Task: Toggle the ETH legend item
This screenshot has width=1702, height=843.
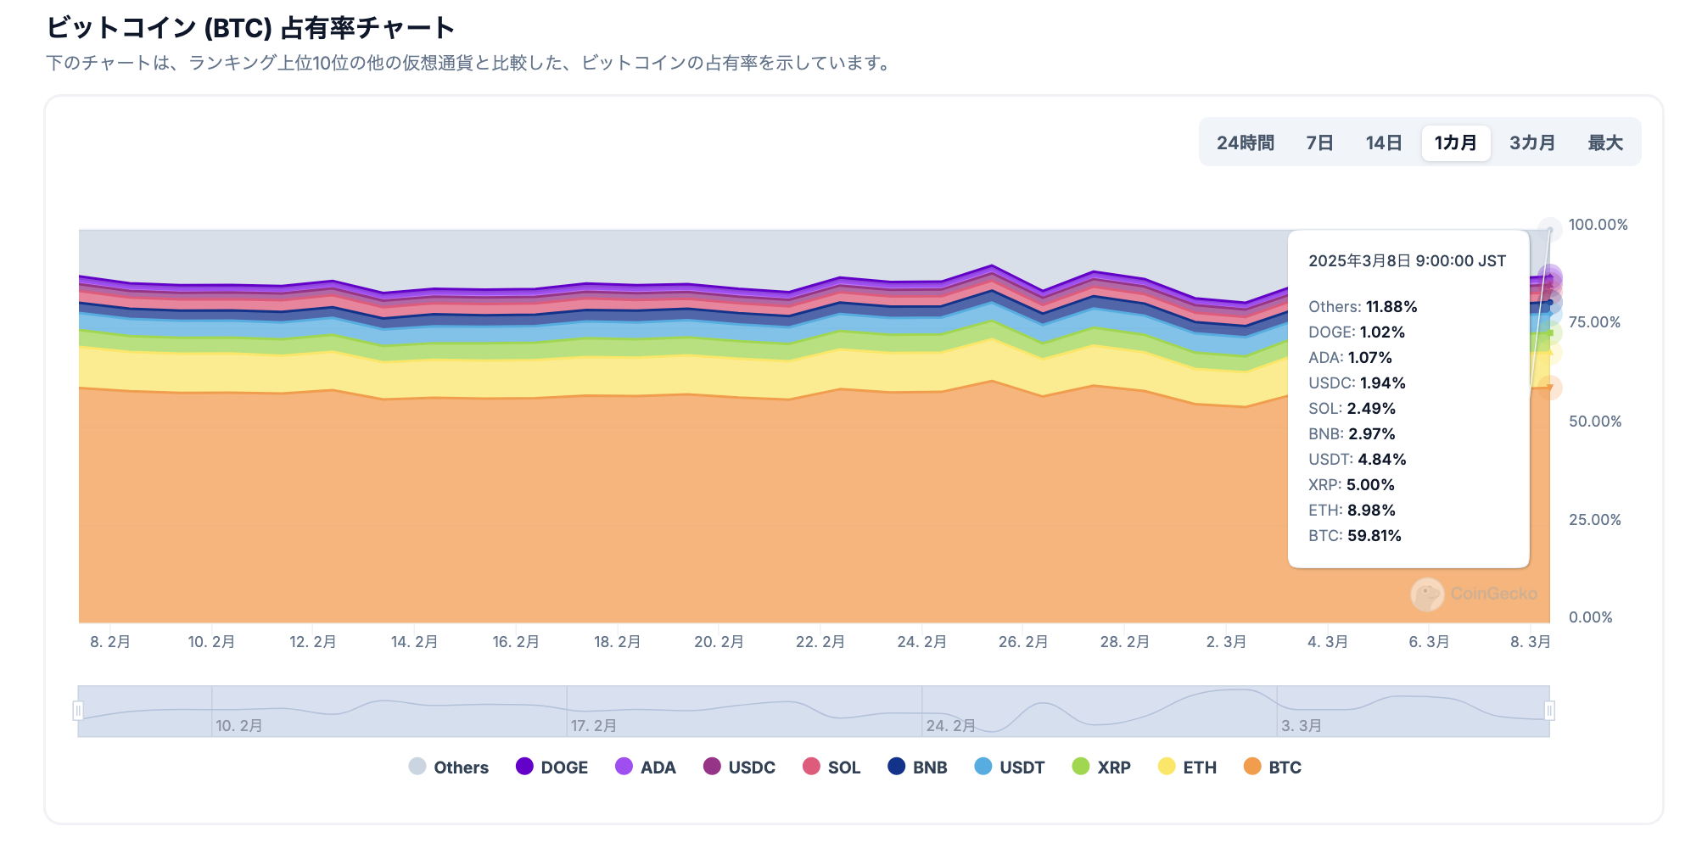Action: pos(1187,768)
